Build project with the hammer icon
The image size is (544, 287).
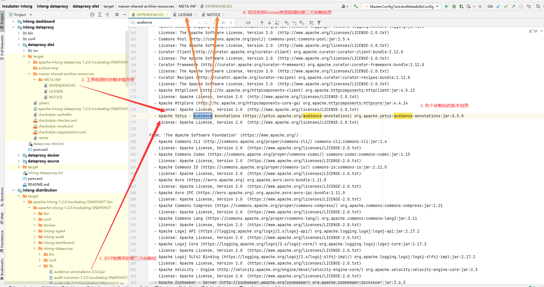click(x=356, y=6)
